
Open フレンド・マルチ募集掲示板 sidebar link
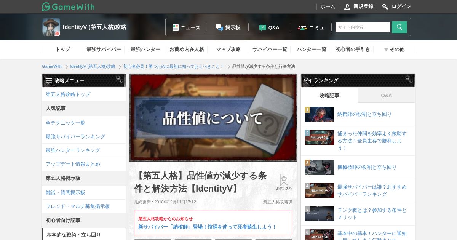pyautogui.click(x=78, y=206)
